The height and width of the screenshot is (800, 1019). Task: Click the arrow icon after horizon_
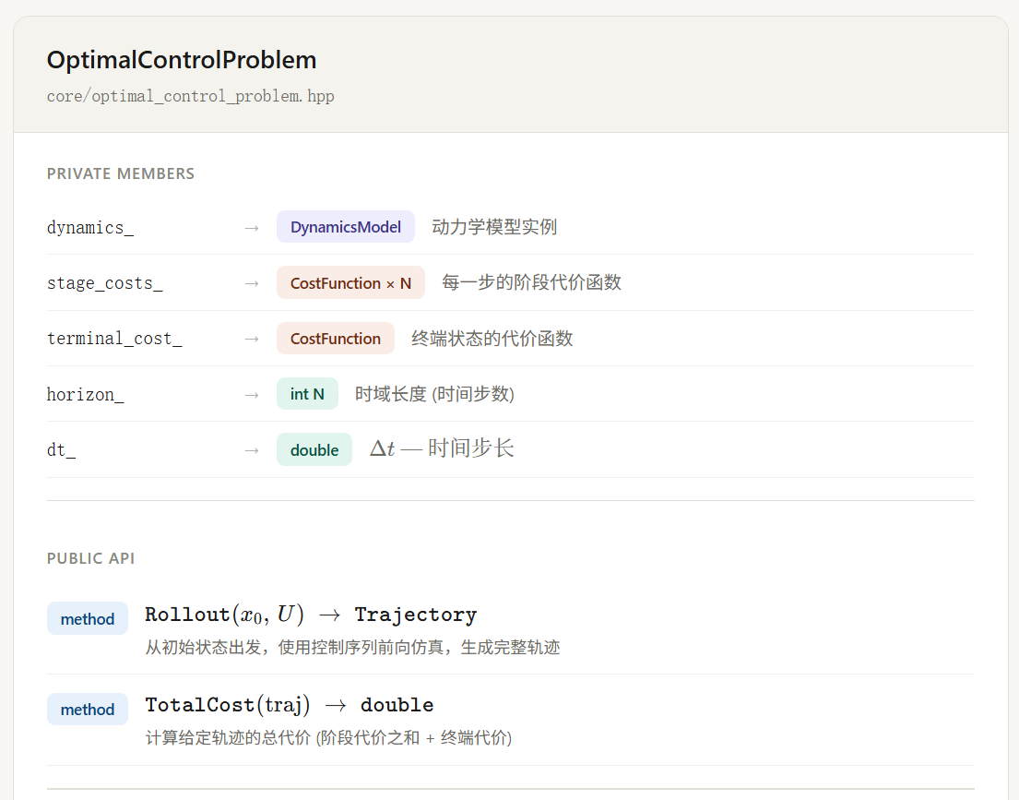point(252,394)
